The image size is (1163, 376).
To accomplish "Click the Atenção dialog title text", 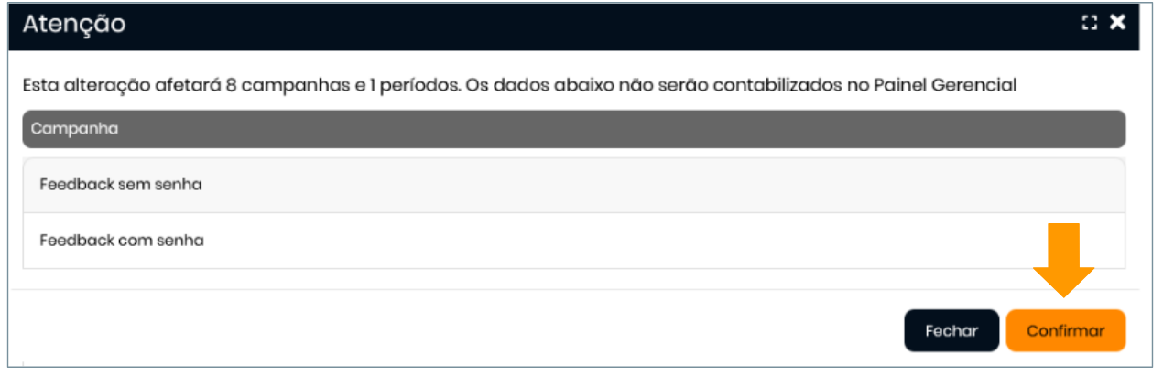I will (74, 25).
